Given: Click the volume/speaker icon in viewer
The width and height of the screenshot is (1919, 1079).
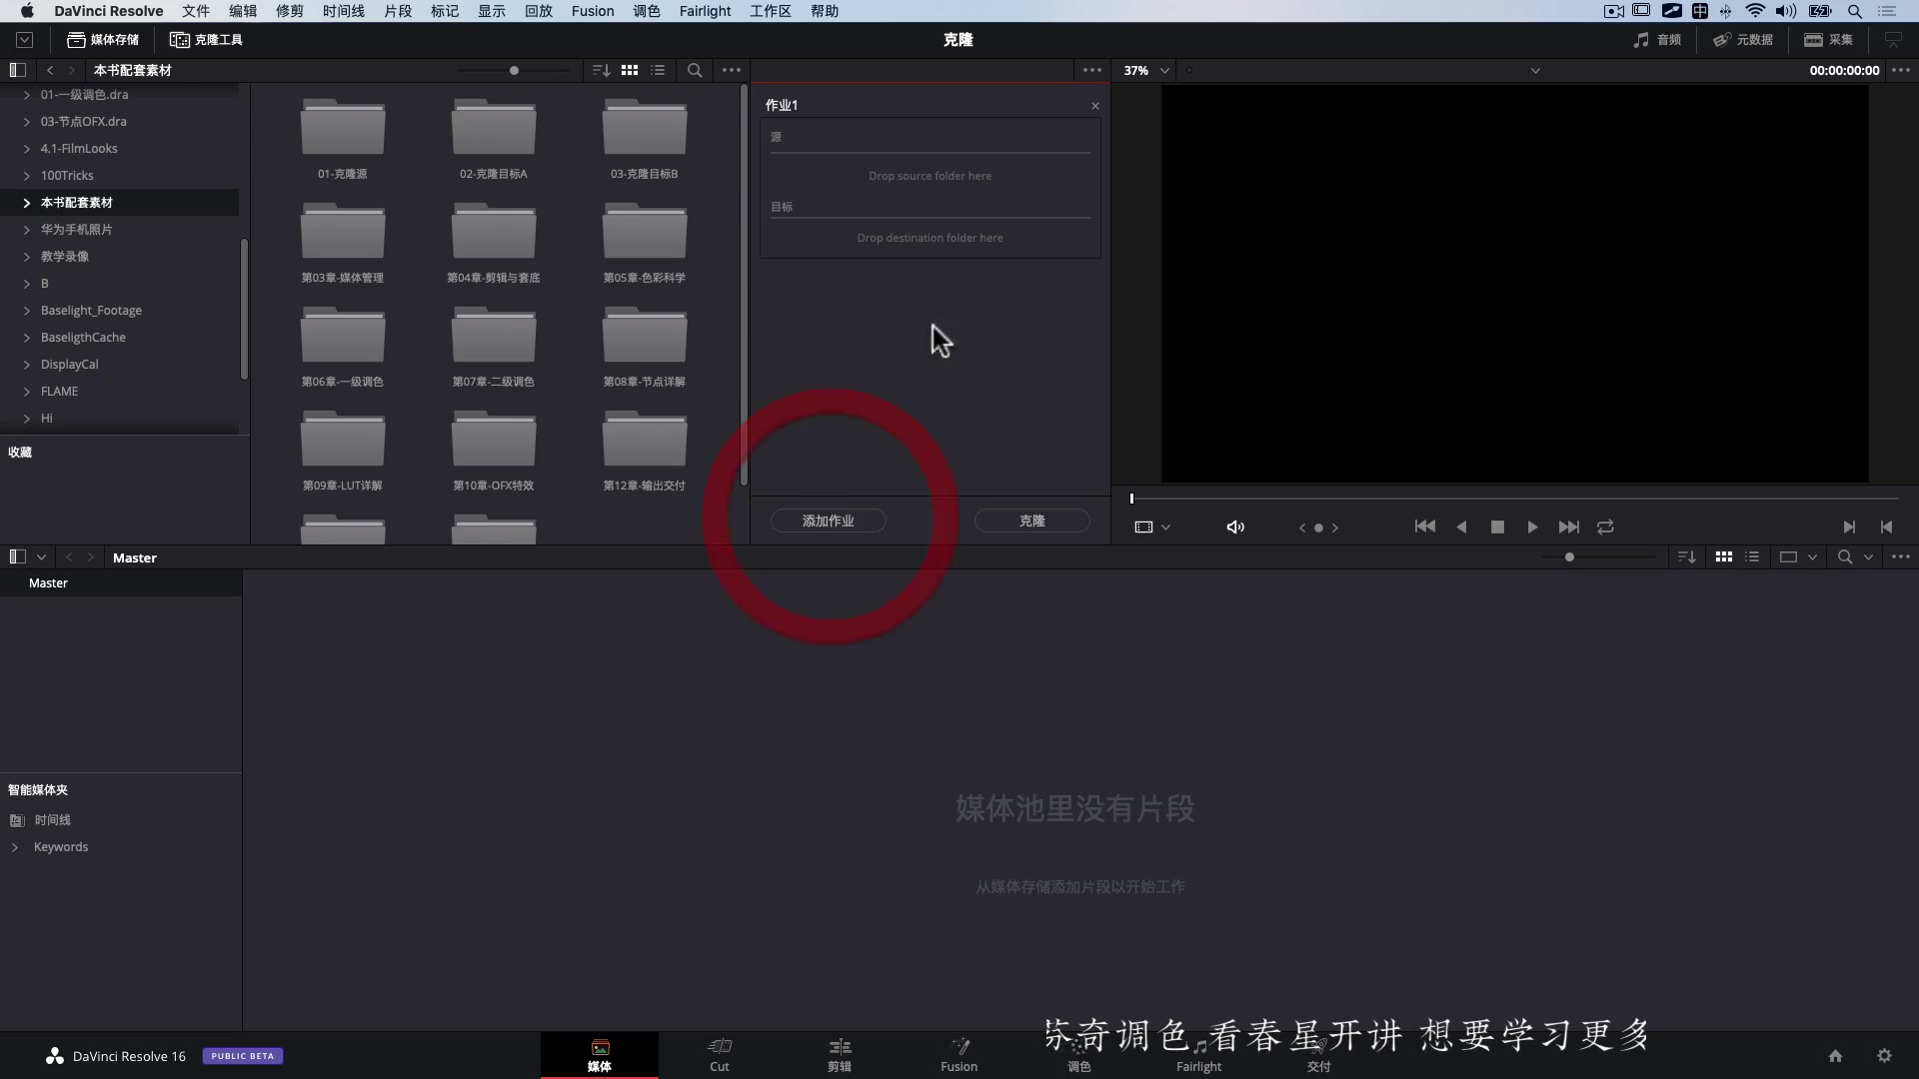Looking at the screenshot, I should click(1235, 526).
